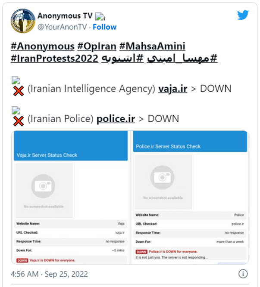
Task: Click the Twitter bird logo
Action: (x=243, y=15)
